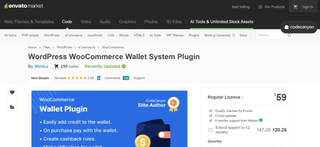Viewport: 320px width, 147px height.
Task: Add item to collection folder icon
Action: [x=12, y=107]
